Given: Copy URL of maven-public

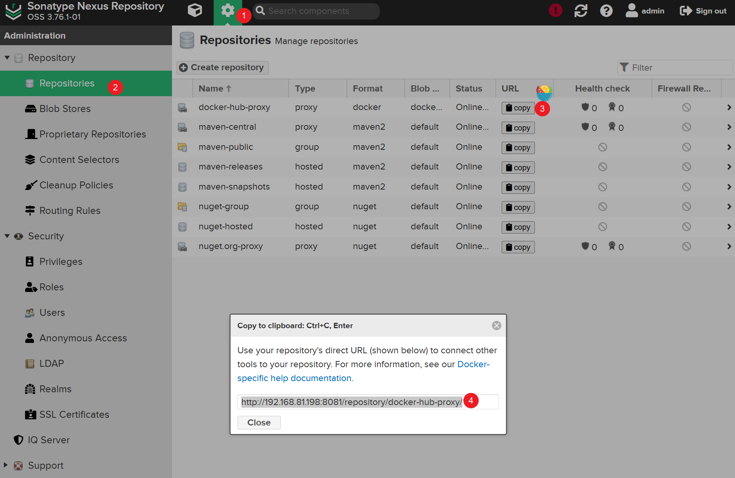Looking at the screenshot, I should pyautogui.click(x=518, y=147).
